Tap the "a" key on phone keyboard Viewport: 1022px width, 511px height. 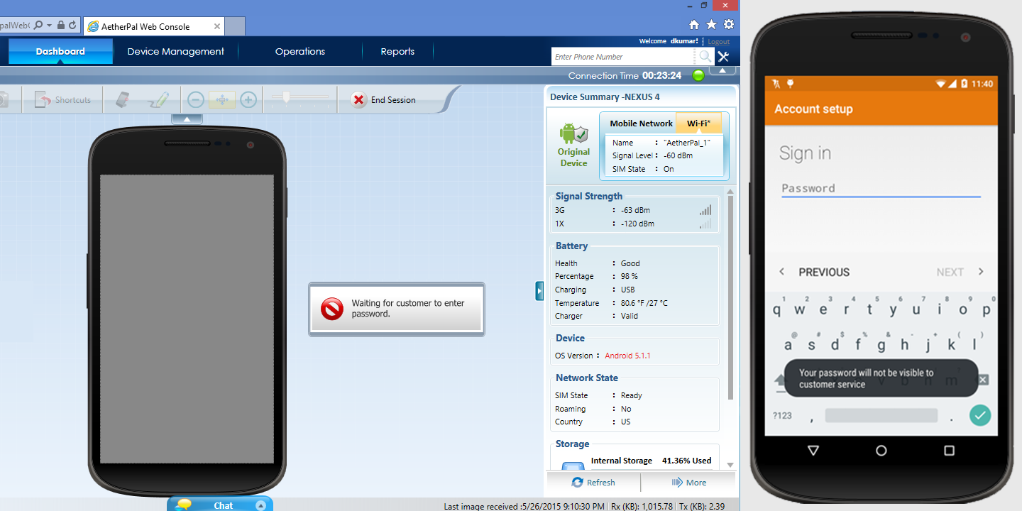[788, 345]
